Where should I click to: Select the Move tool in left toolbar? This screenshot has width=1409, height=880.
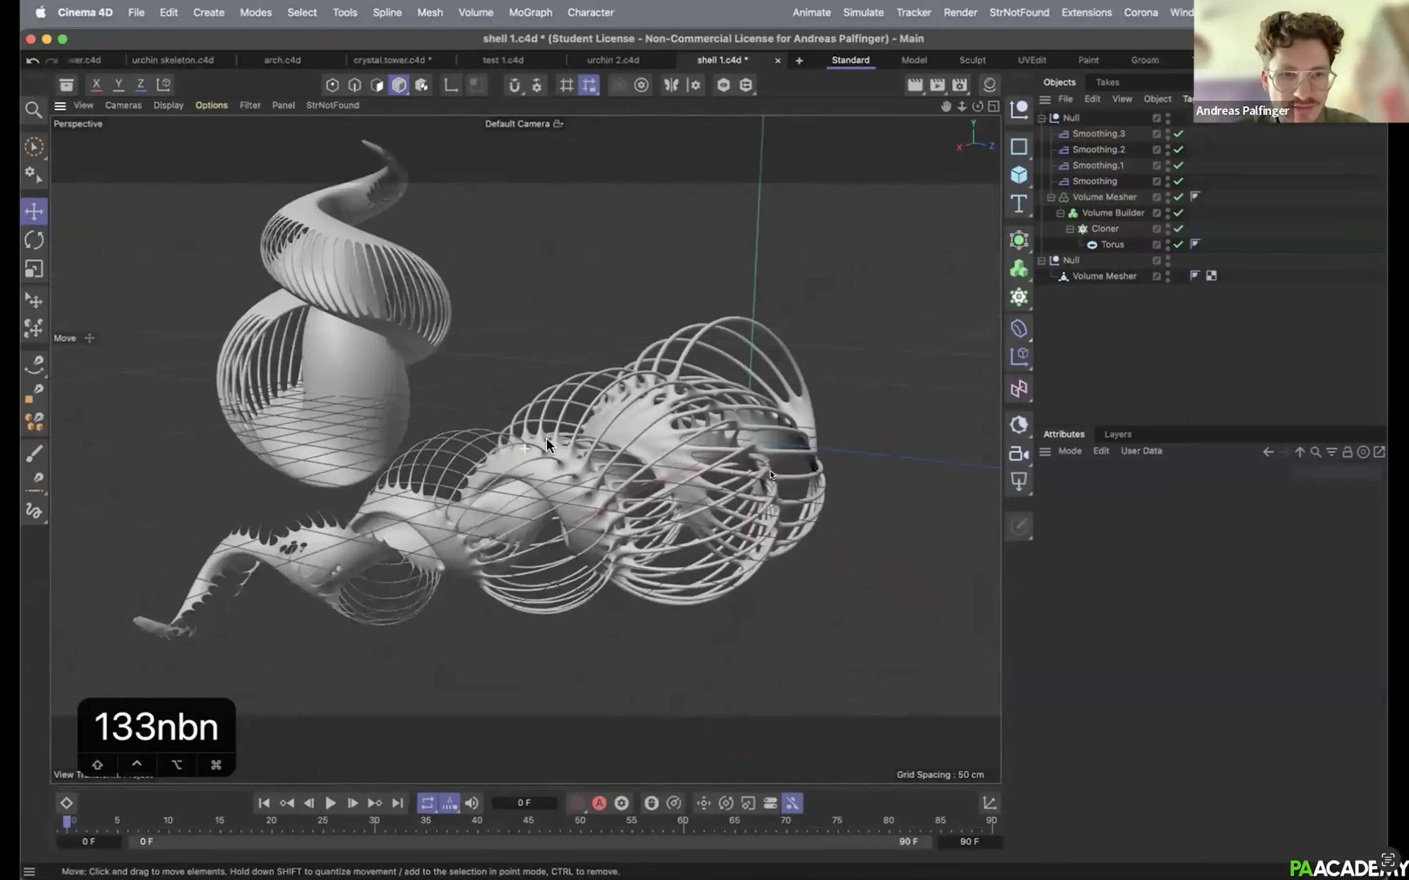point(34,211)
